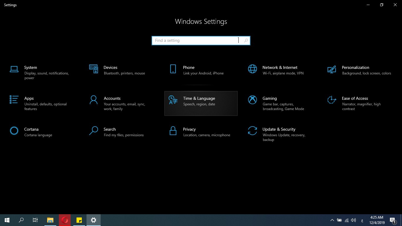
Task: Click "Location, camera, microphone" description
Action: (x=207, y=135)
